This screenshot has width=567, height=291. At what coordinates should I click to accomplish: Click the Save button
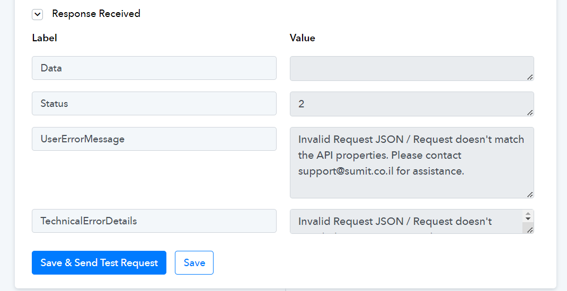point(194,263)
